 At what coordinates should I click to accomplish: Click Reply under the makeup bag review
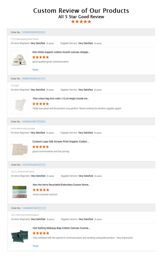36,246
